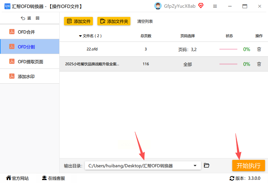Click the back arrow icon beside 返回

tap(23, 18)
